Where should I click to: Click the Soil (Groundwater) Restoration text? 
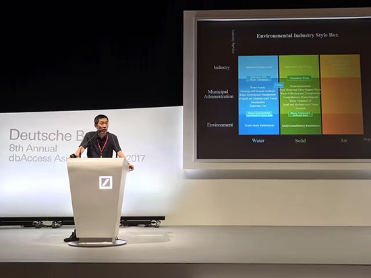tap(300, 126)
